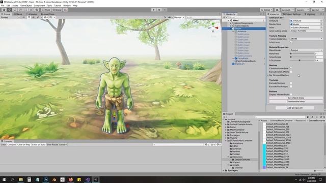Screen dimensions: 326x183
Task: Toggle Global handle rotation button
Action: [57, 10]
